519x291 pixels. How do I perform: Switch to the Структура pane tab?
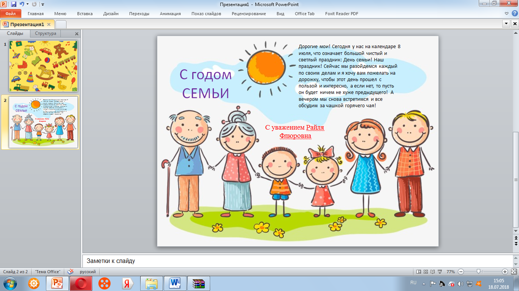click(x=46, y=33)
